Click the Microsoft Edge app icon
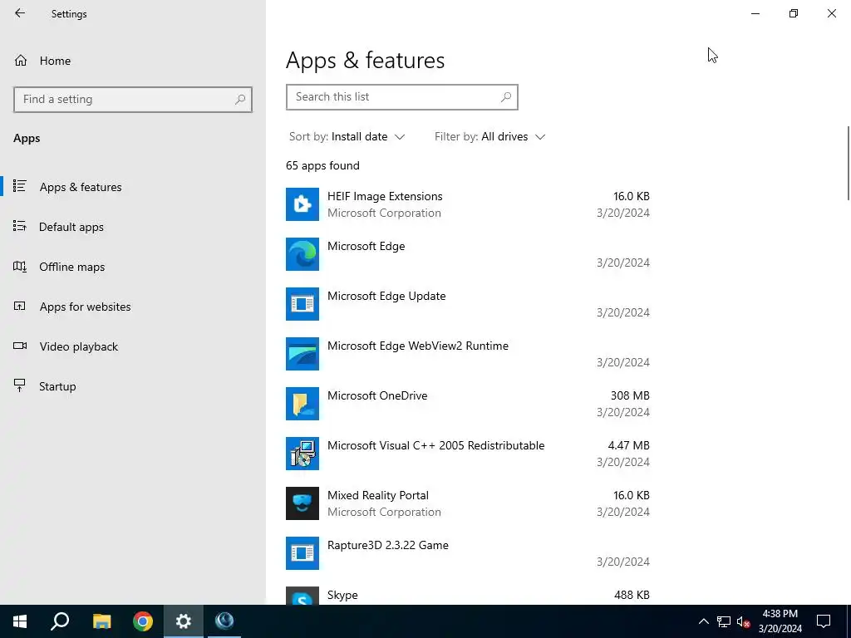Viewport: 851px width, 638px height. [x=303, y=254]
